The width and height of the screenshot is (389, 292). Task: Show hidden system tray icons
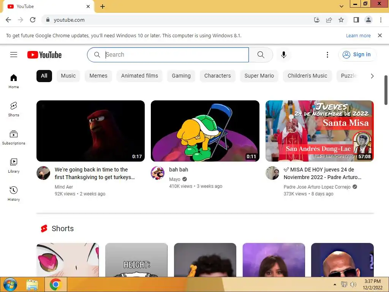tap(335, 284)
